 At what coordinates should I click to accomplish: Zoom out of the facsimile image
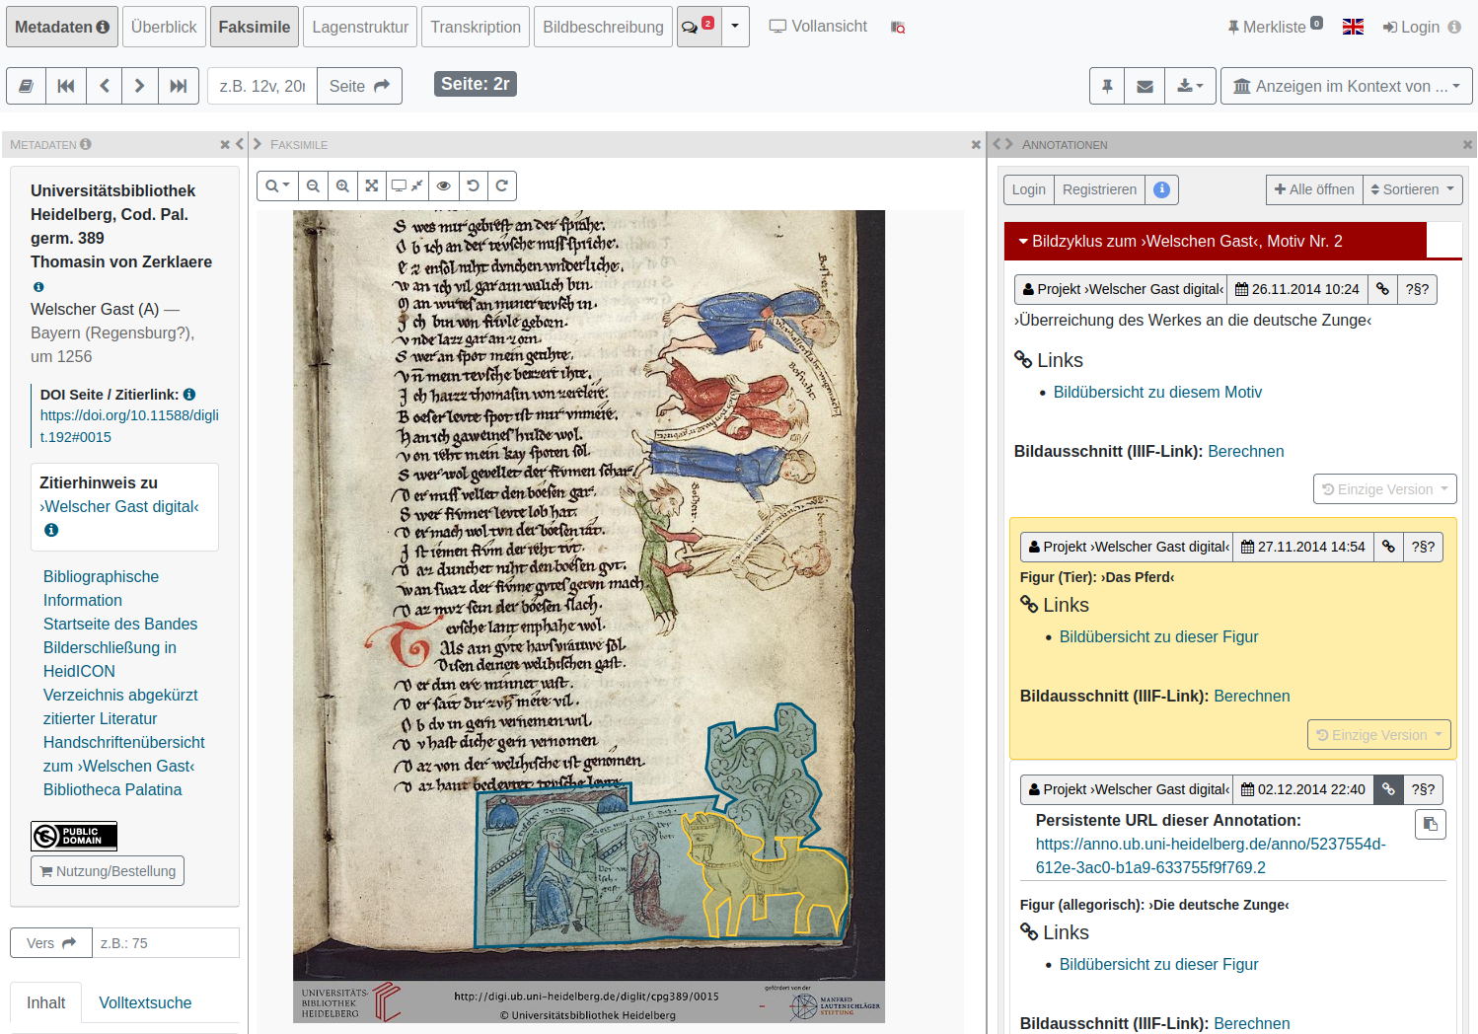click(313, 185)
